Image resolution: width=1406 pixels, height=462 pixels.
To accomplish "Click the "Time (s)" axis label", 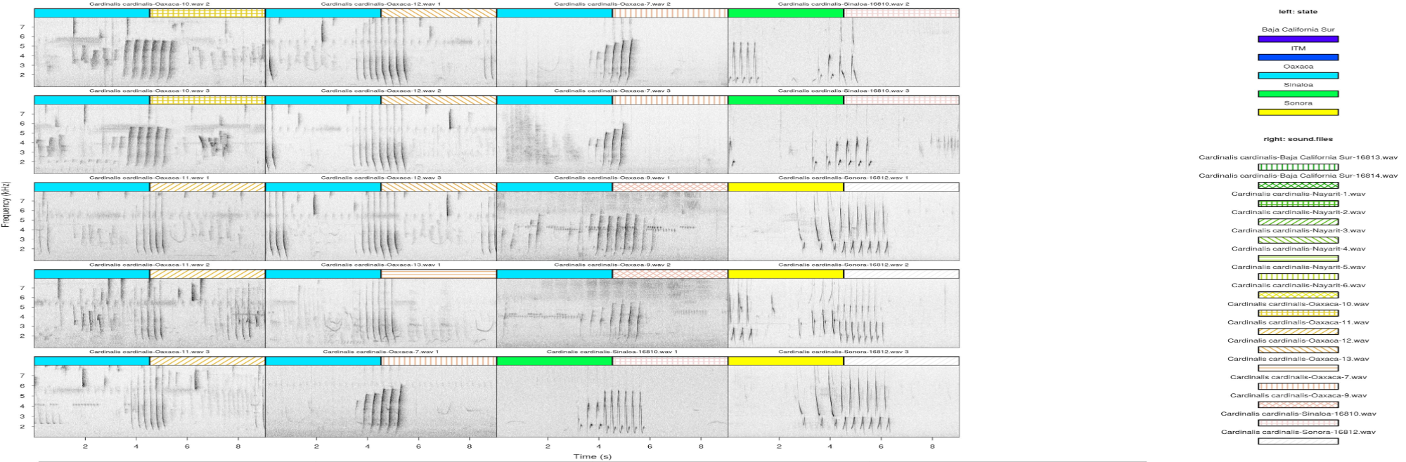I will click(592, 456).
